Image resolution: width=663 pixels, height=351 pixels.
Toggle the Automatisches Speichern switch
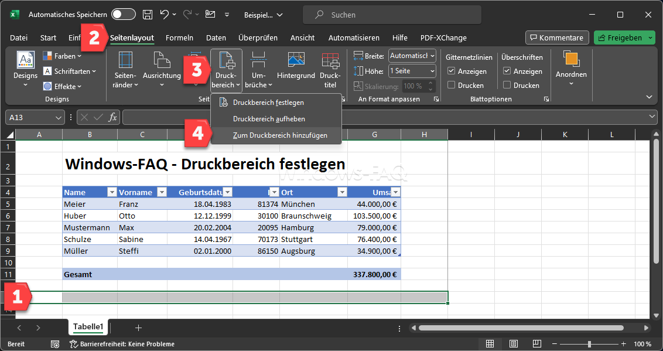click(123, 15)
